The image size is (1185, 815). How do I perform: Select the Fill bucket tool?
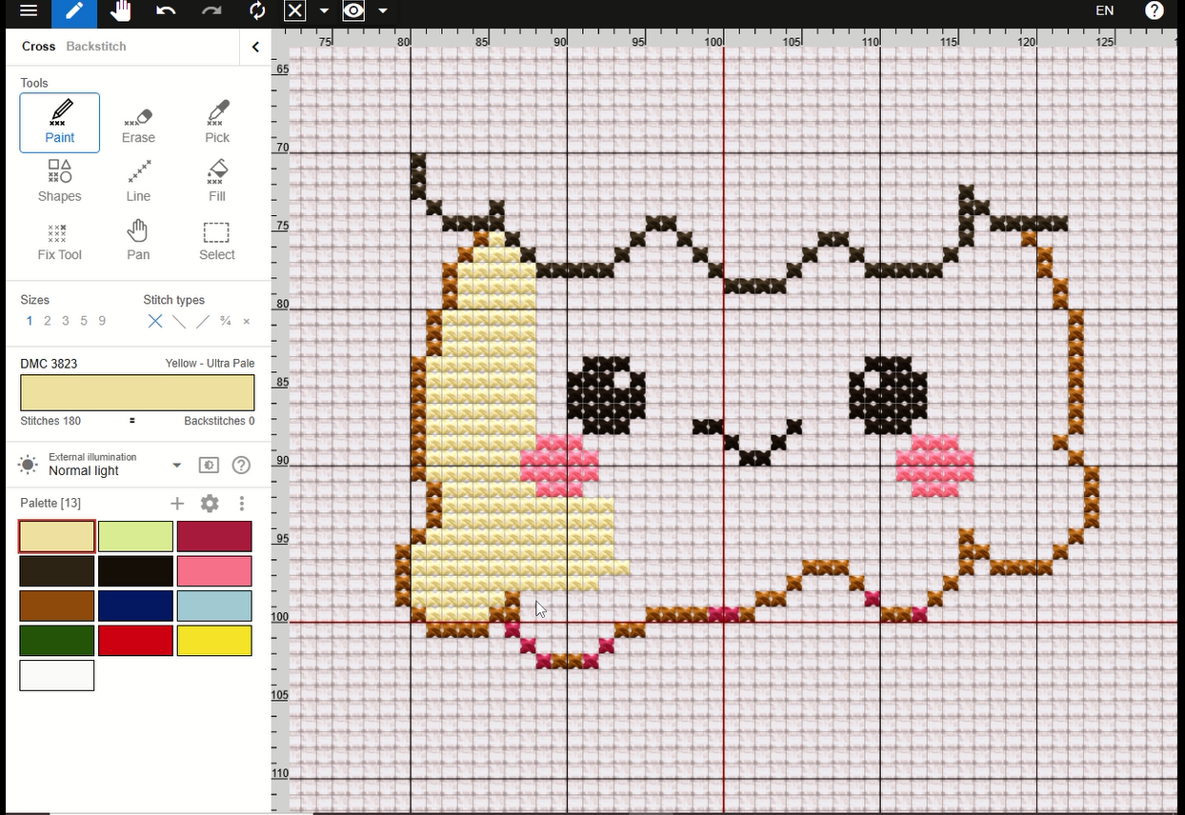[x=217, y=181]
